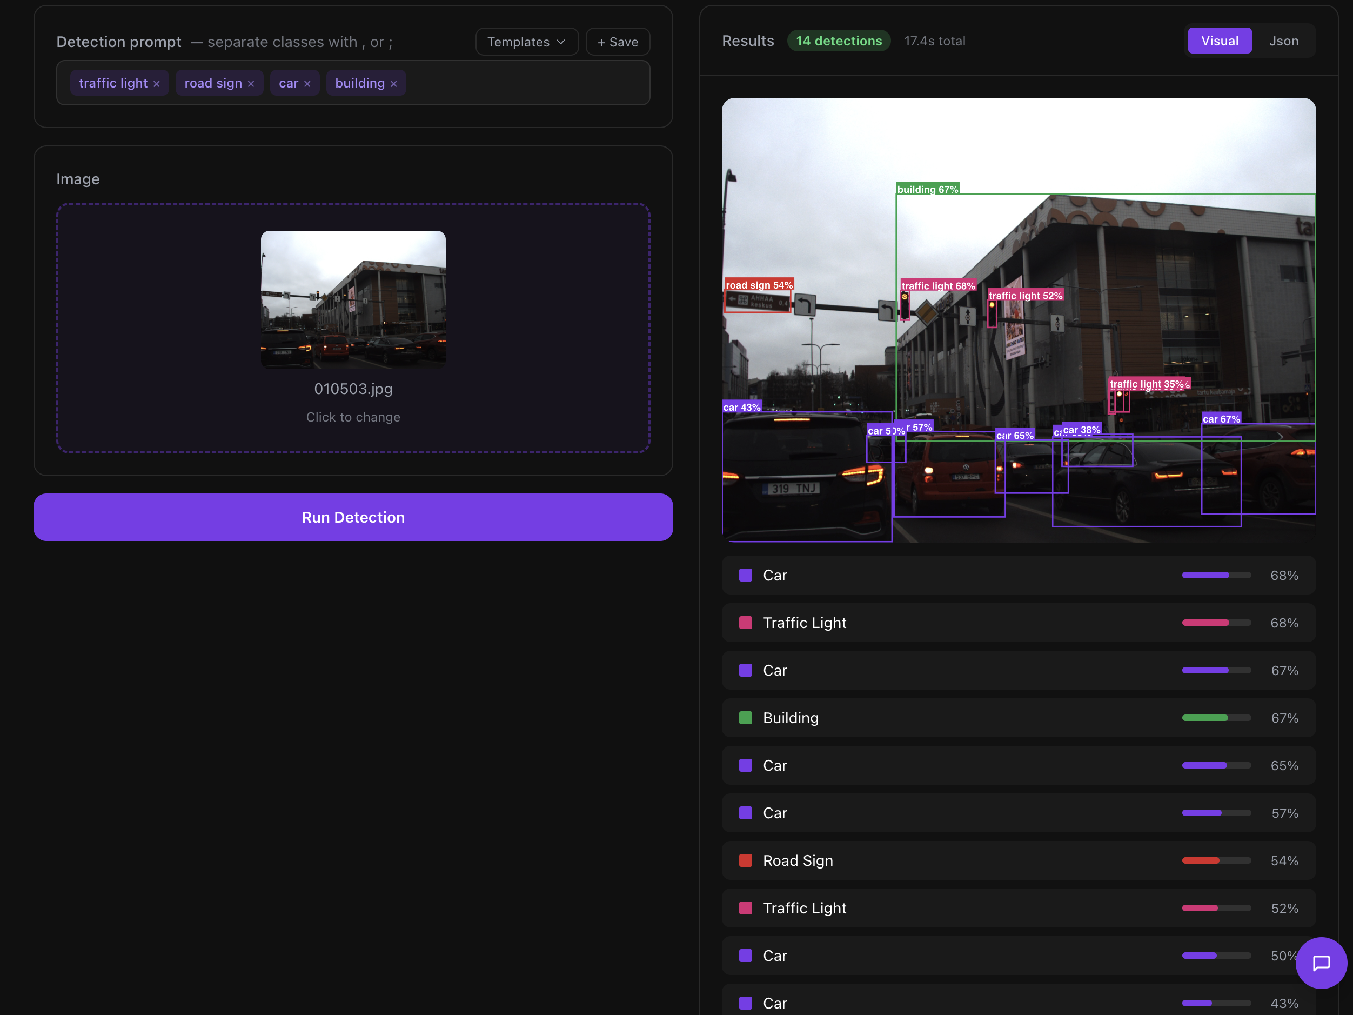The width and height of the screenshot is (1353, 1015).
Task: Switch to the Visual view tab
Action: (1219, 41)
